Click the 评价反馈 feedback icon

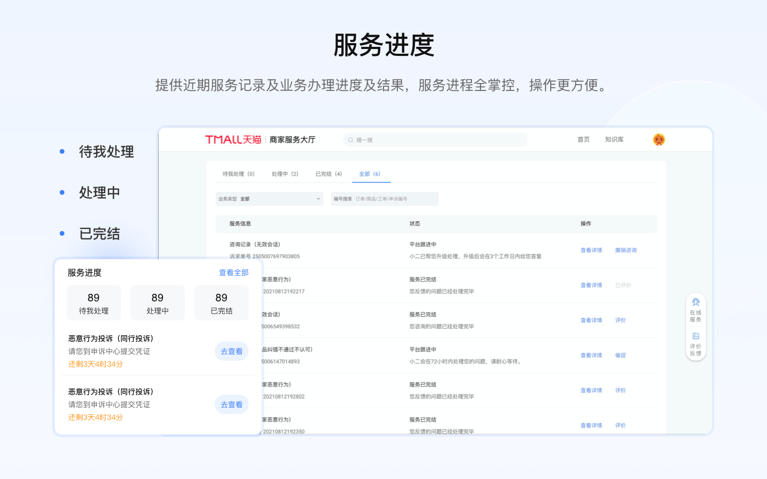[x=696, y=336]
